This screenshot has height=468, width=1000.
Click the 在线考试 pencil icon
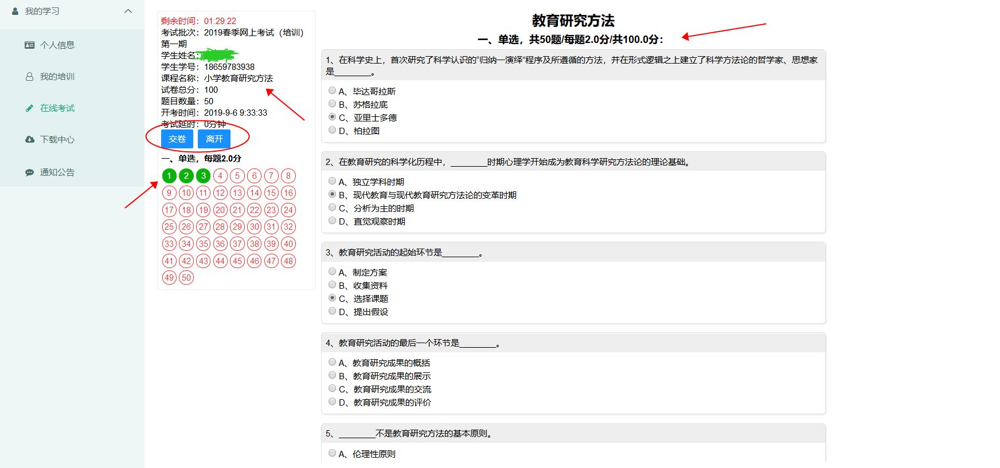coord(29,108)
